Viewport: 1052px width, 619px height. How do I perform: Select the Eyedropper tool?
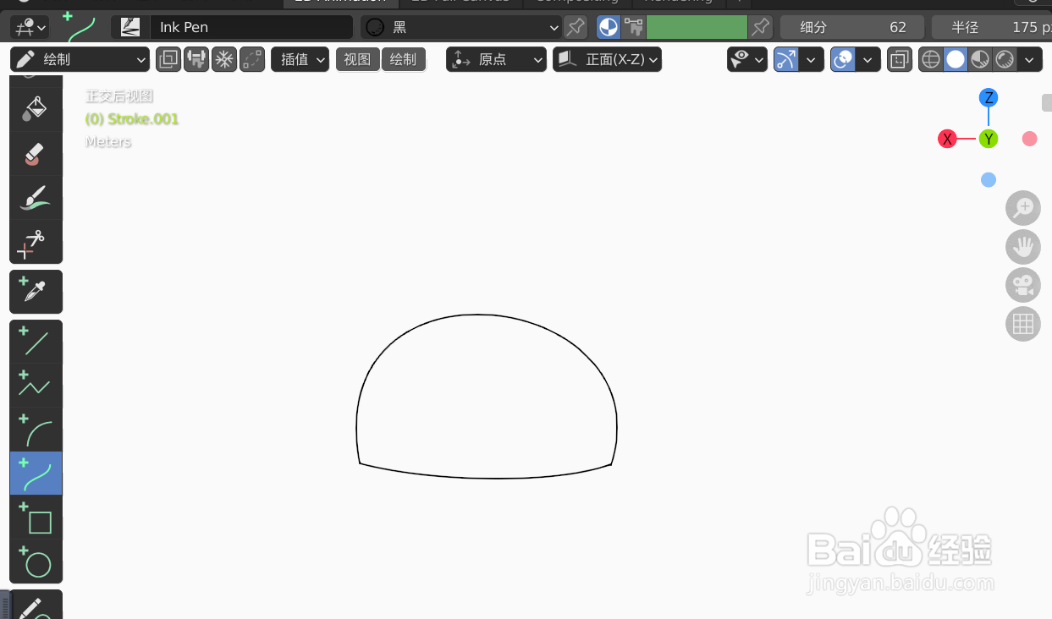[x=36, y=292]
